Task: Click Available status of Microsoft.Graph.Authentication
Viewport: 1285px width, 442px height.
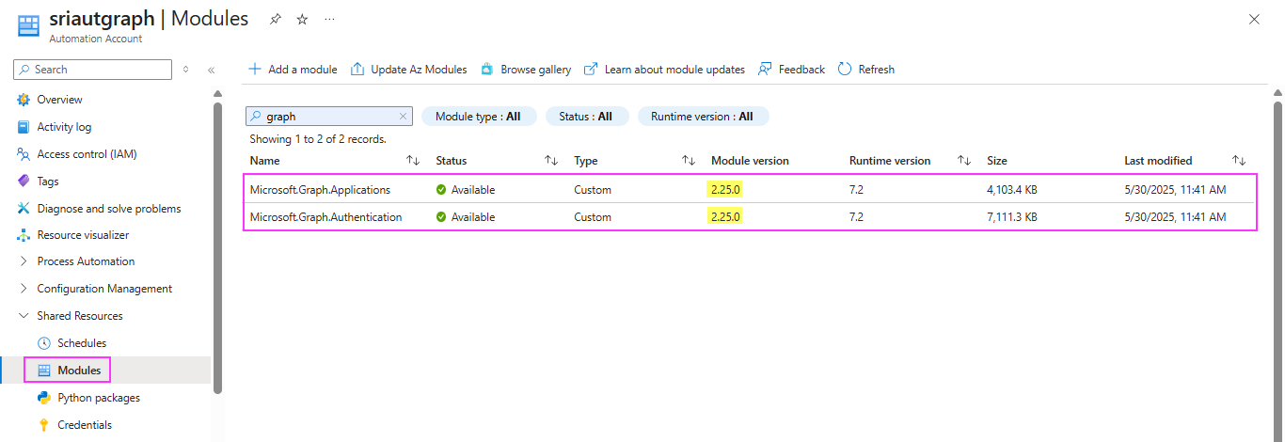Action: tap(466, 217)
